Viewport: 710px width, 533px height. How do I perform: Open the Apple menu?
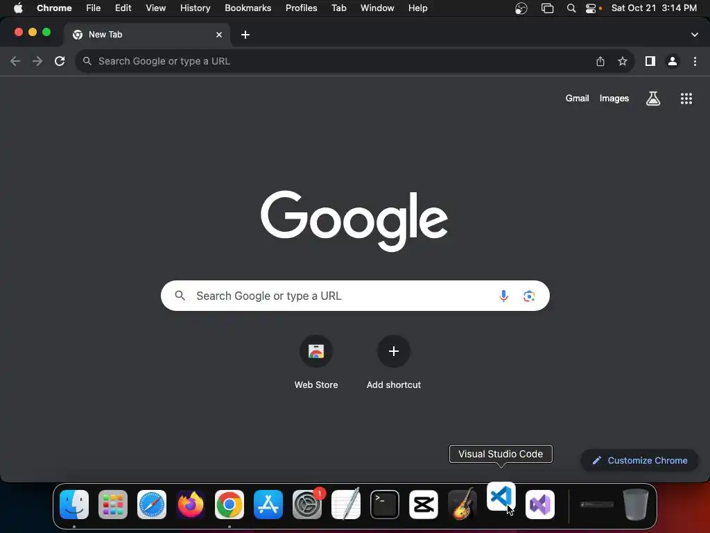[x=18, y=8]
